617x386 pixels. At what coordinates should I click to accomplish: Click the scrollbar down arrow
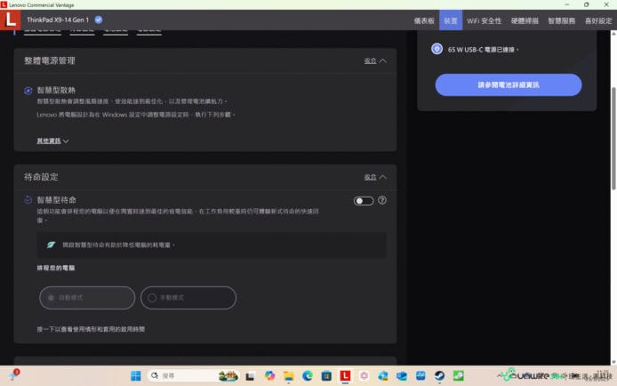tap(613, 362)
